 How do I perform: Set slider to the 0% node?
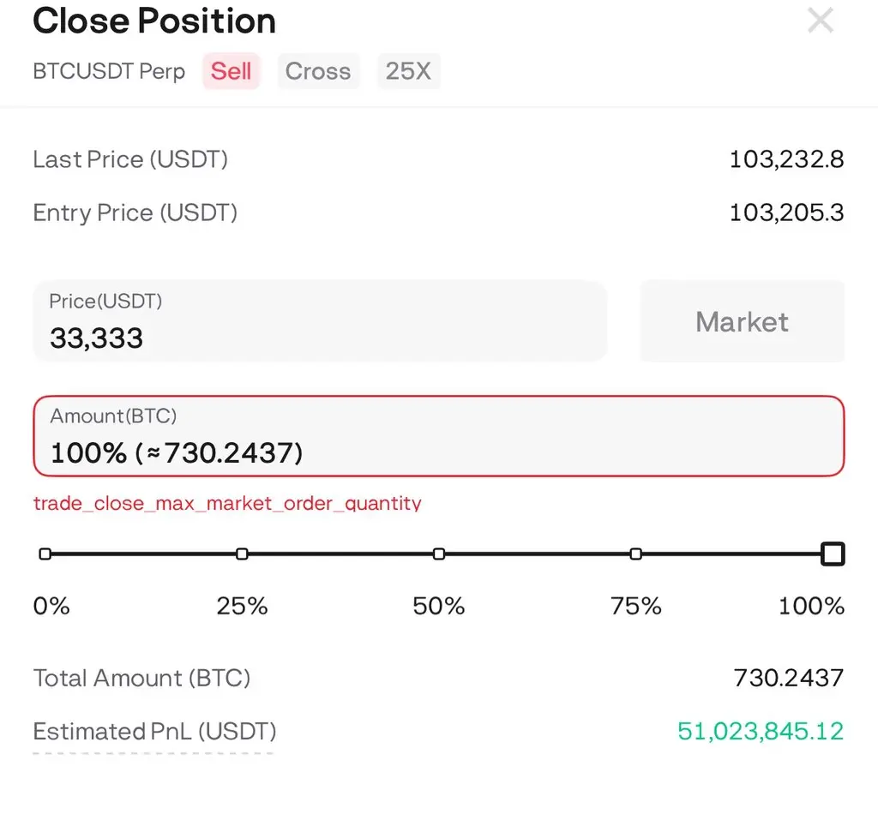[x=45, y=554]
